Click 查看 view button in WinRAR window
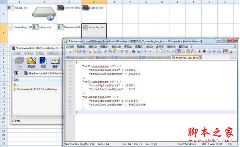The height and width of the screenshot is (147, 240). (x=55, y=62)
